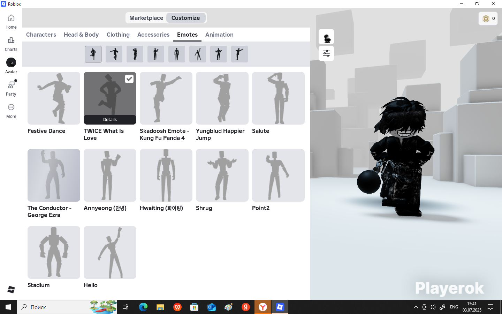Image resolution: width=502 pixels, height=314 pixels.
Task: Switch to the Marketplace view
Action: (146, 18)
